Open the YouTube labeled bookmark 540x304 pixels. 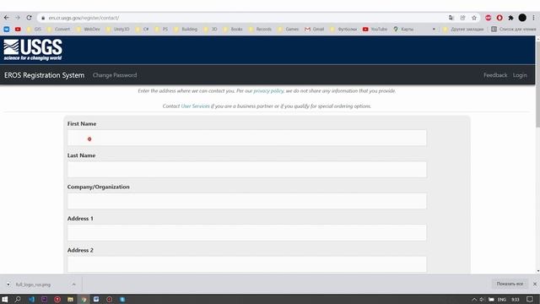coord(375,30)
